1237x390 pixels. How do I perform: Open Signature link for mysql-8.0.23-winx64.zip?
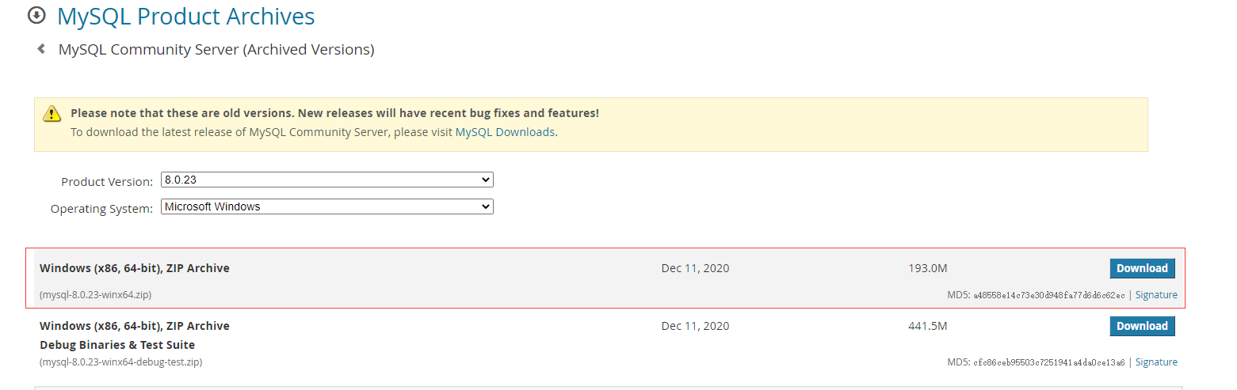tap(1156, 295)
